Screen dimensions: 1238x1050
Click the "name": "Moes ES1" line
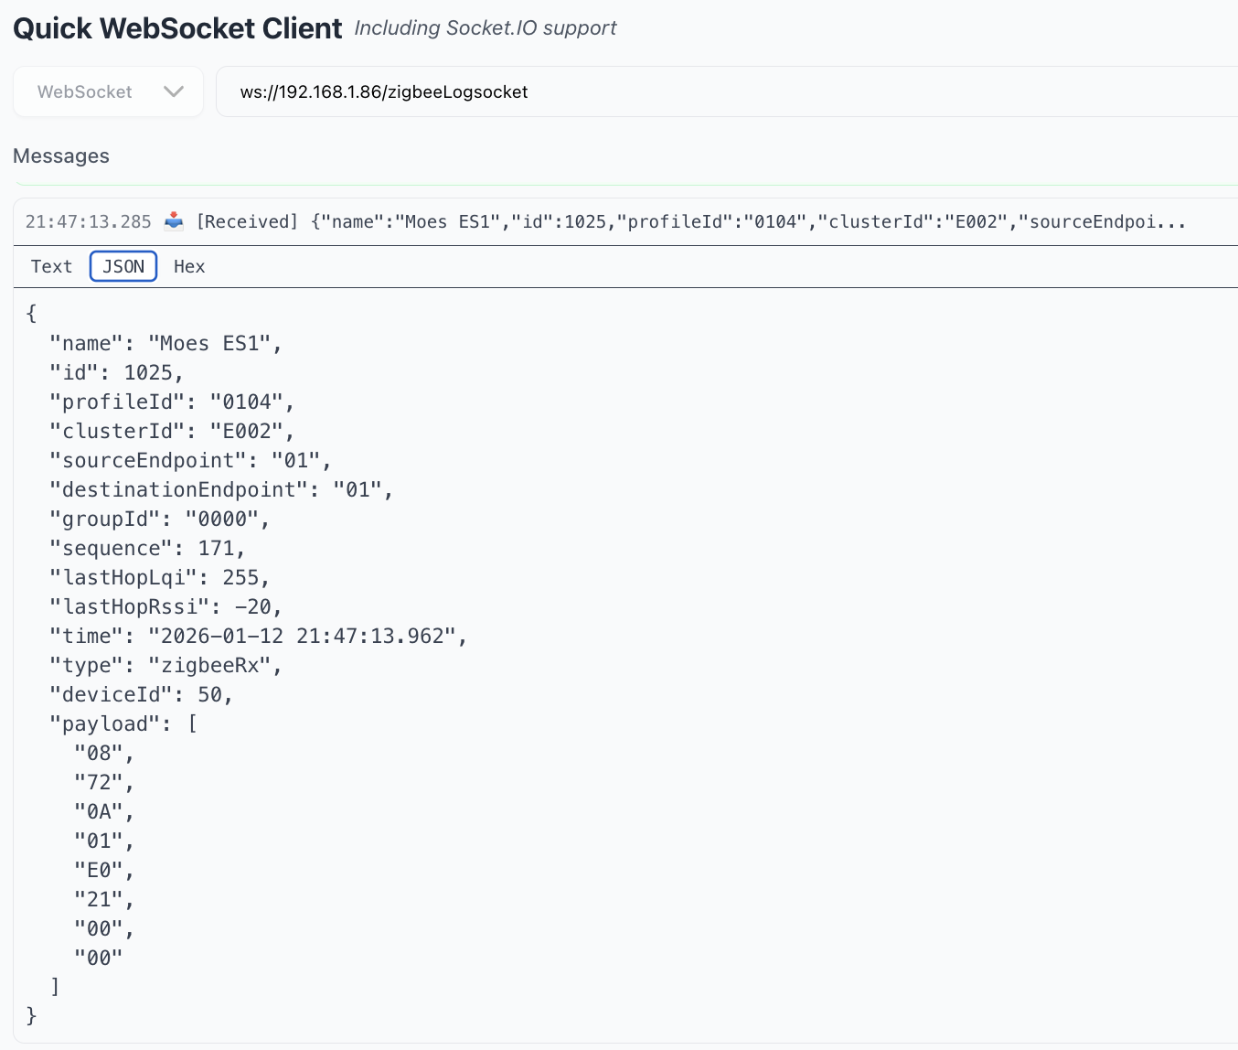point(165,343)
